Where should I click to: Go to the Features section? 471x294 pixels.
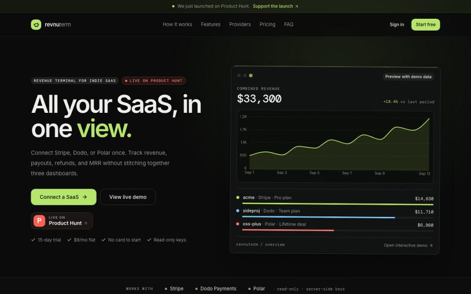(x=211, y=24)
